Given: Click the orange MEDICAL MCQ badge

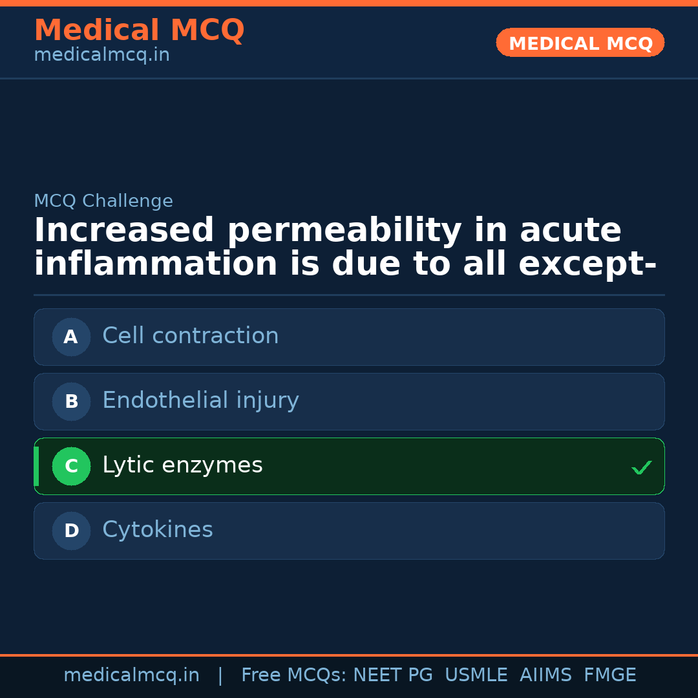Looking at the screenshot, I should 580,43.
